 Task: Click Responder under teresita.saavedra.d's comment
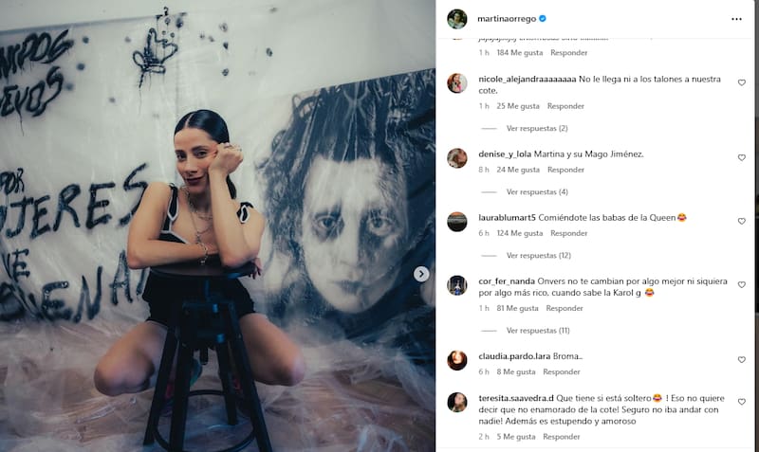(562, 437)
